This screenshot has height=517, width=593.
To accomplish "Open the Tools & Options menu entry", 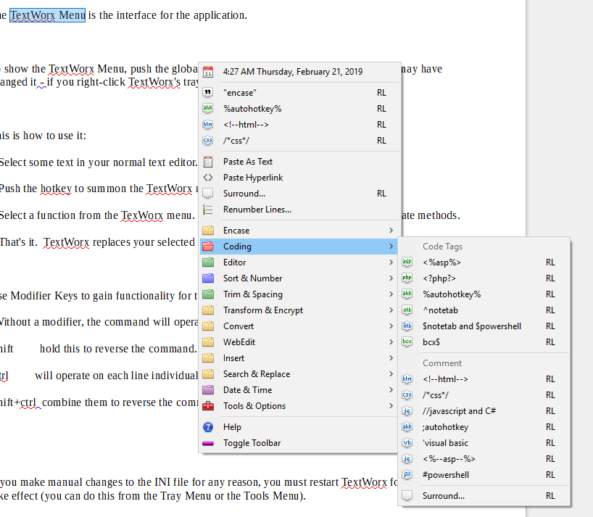I will tap(300, 406).
